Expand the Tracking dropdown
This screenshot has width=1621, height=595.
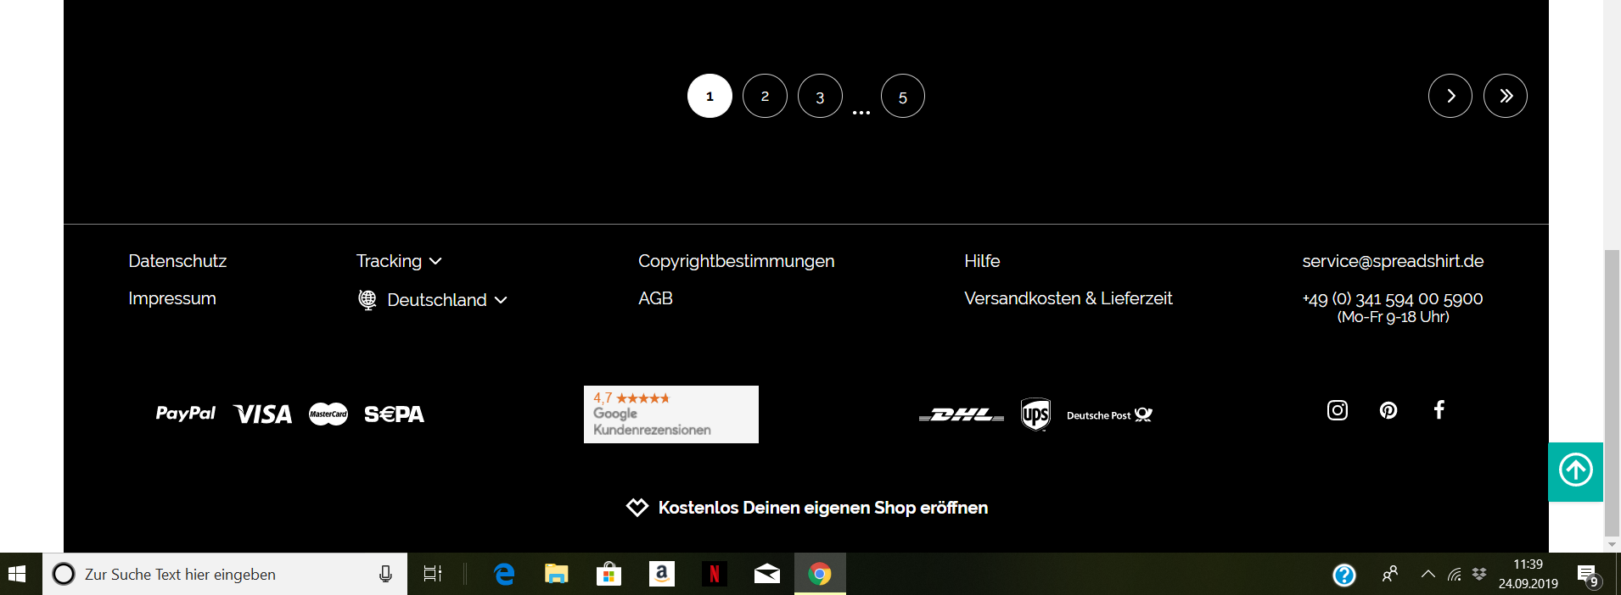click(x=399, y=261)
